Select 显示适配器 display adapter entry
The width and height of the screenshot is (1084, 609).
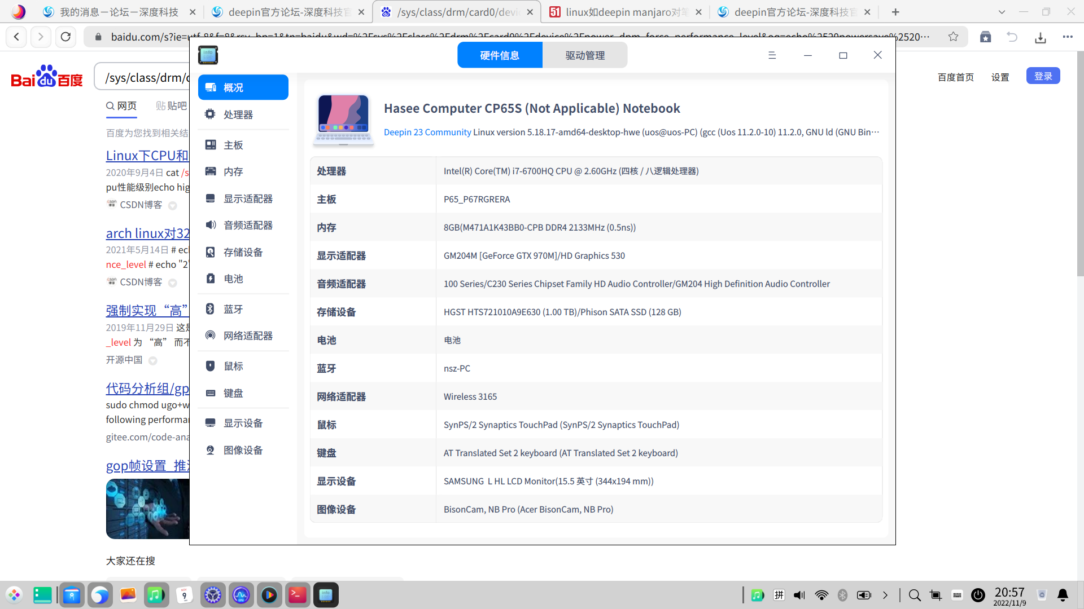coord(247,198)
